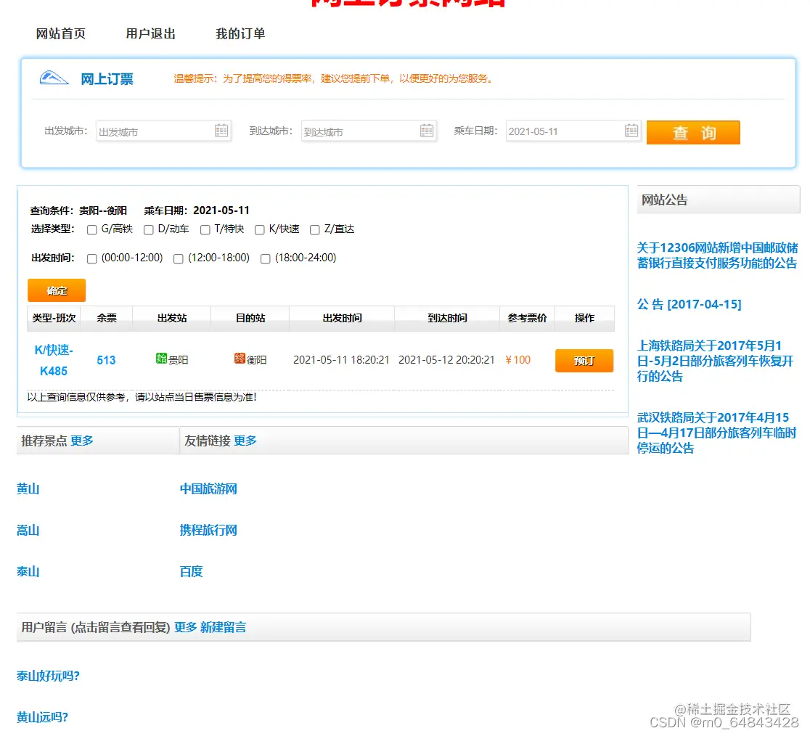Check the D/动车 train type box

(x=148, y=230)
